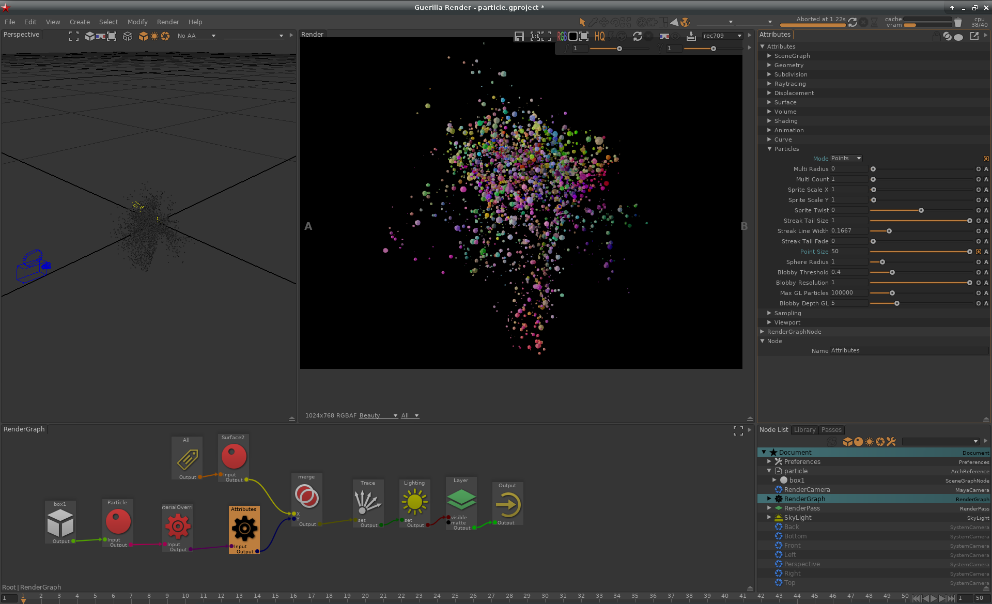Viewport: 992px width, 604px height.
Task: Select RenderCamera in the node list
Action: 807,490
